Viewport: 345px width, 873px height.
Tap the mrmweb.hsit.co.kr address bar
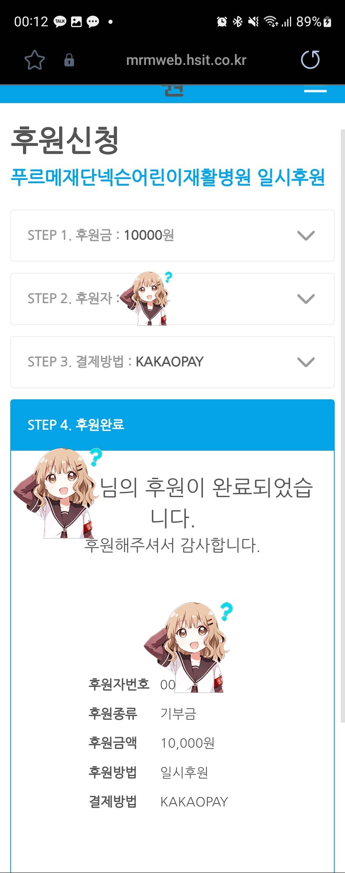tap(186, 60)
